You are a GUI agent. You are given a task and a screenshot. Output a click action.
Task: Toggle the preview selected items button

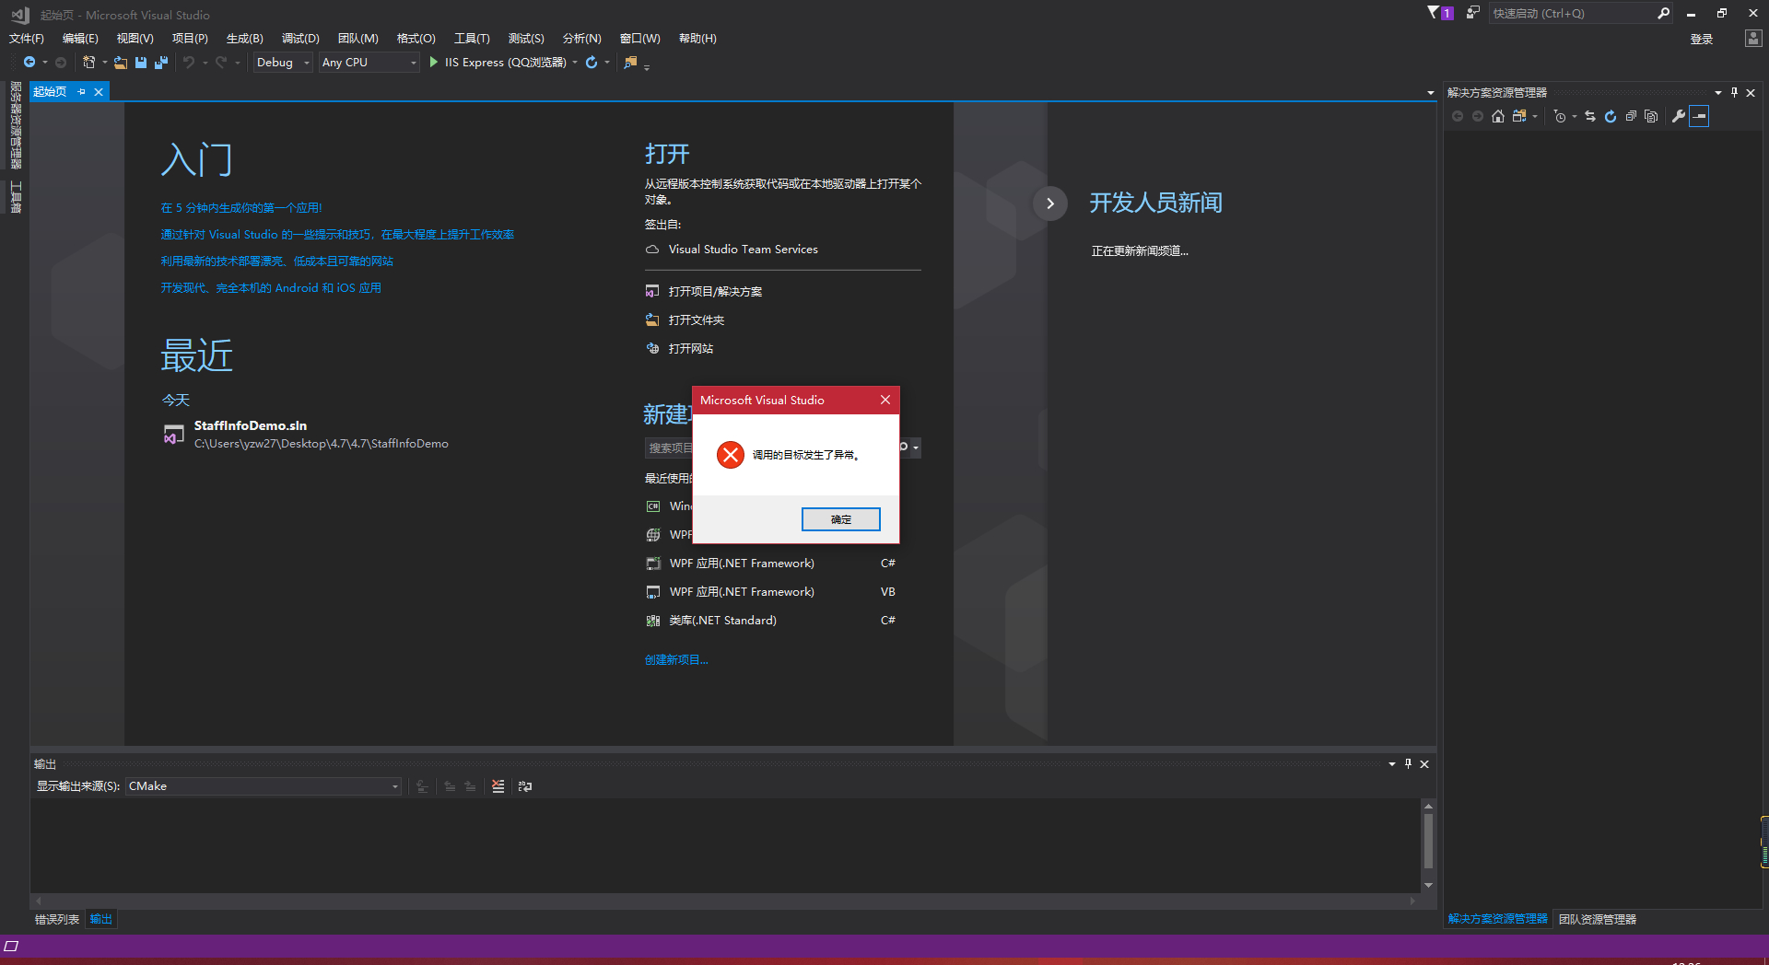click(x=1699, y=116)
